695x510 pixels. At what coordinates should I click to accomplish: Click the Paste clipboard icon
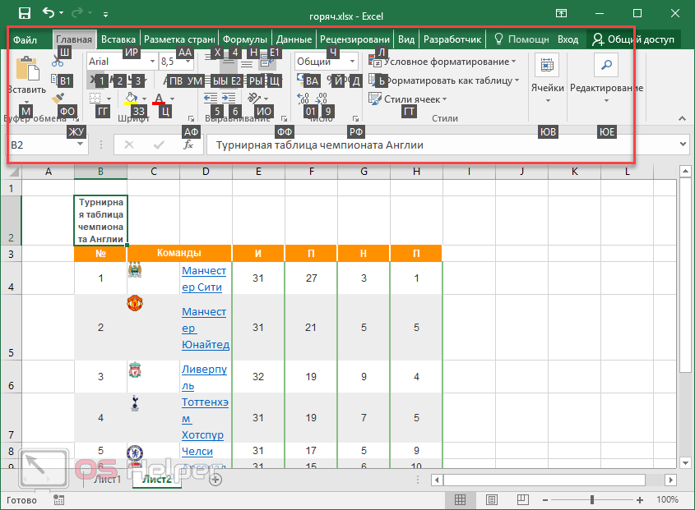(26, 68)
